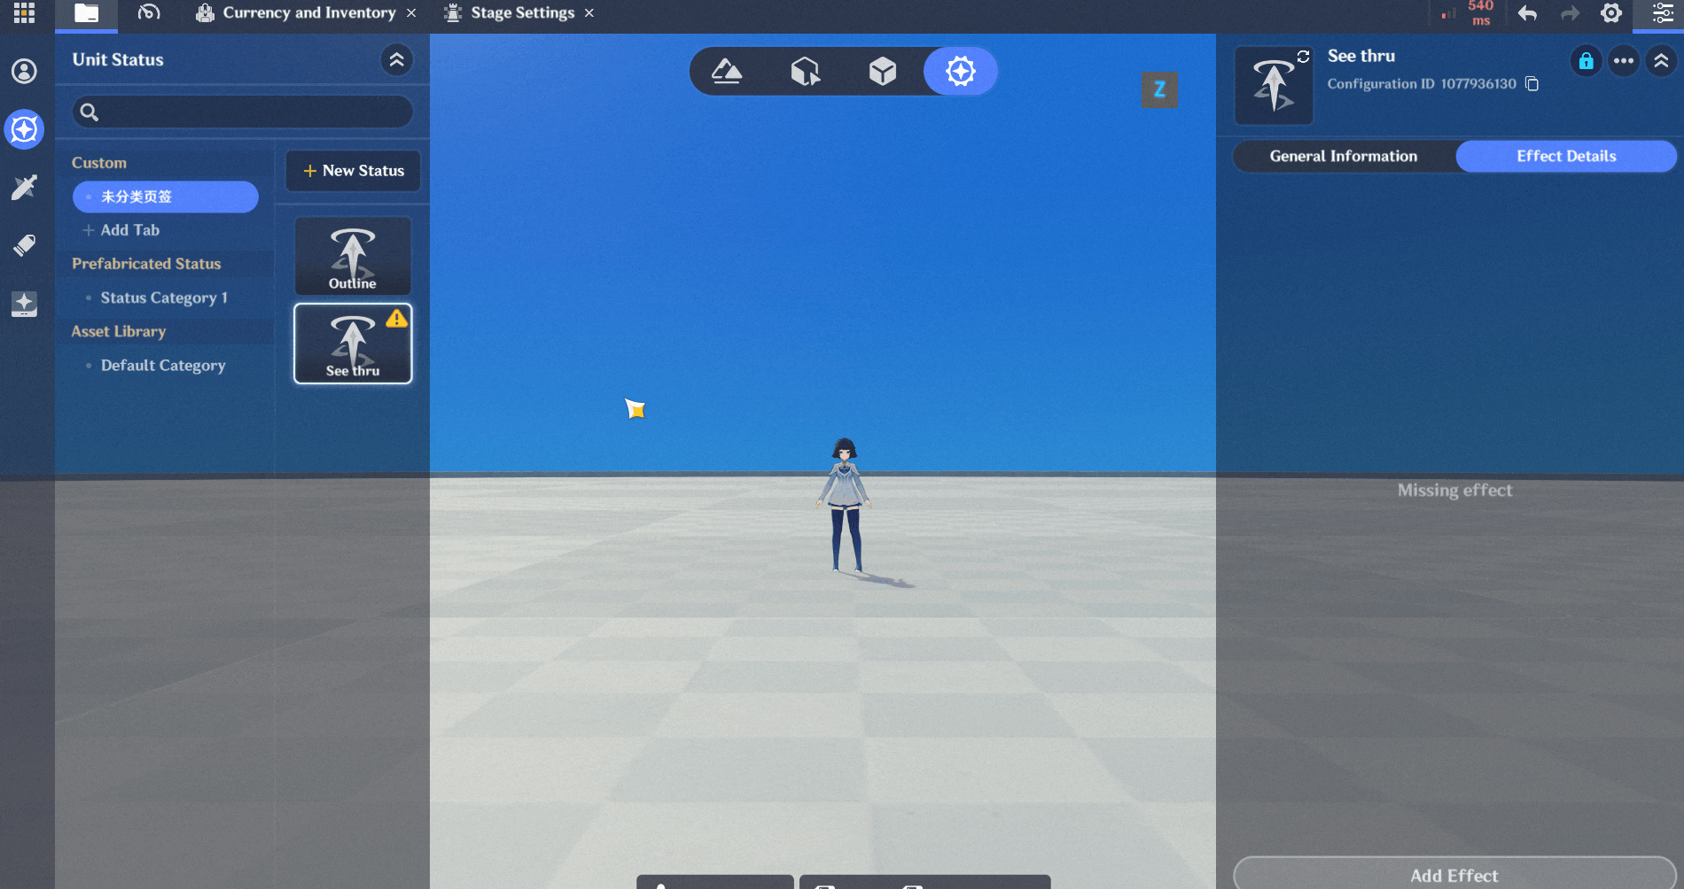Toggle the lock on See thru

(x=1586, y=60)
